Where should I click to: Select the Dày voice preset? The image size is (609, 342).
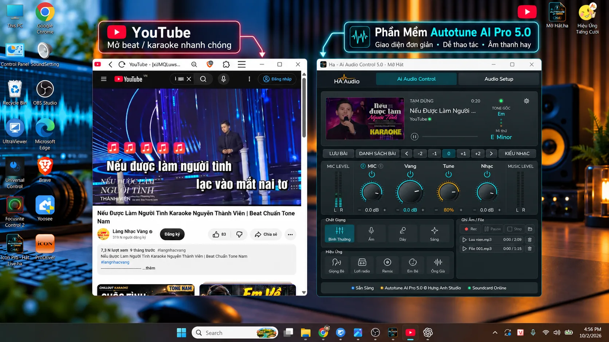pyautogui.click(x=402, y=233)
